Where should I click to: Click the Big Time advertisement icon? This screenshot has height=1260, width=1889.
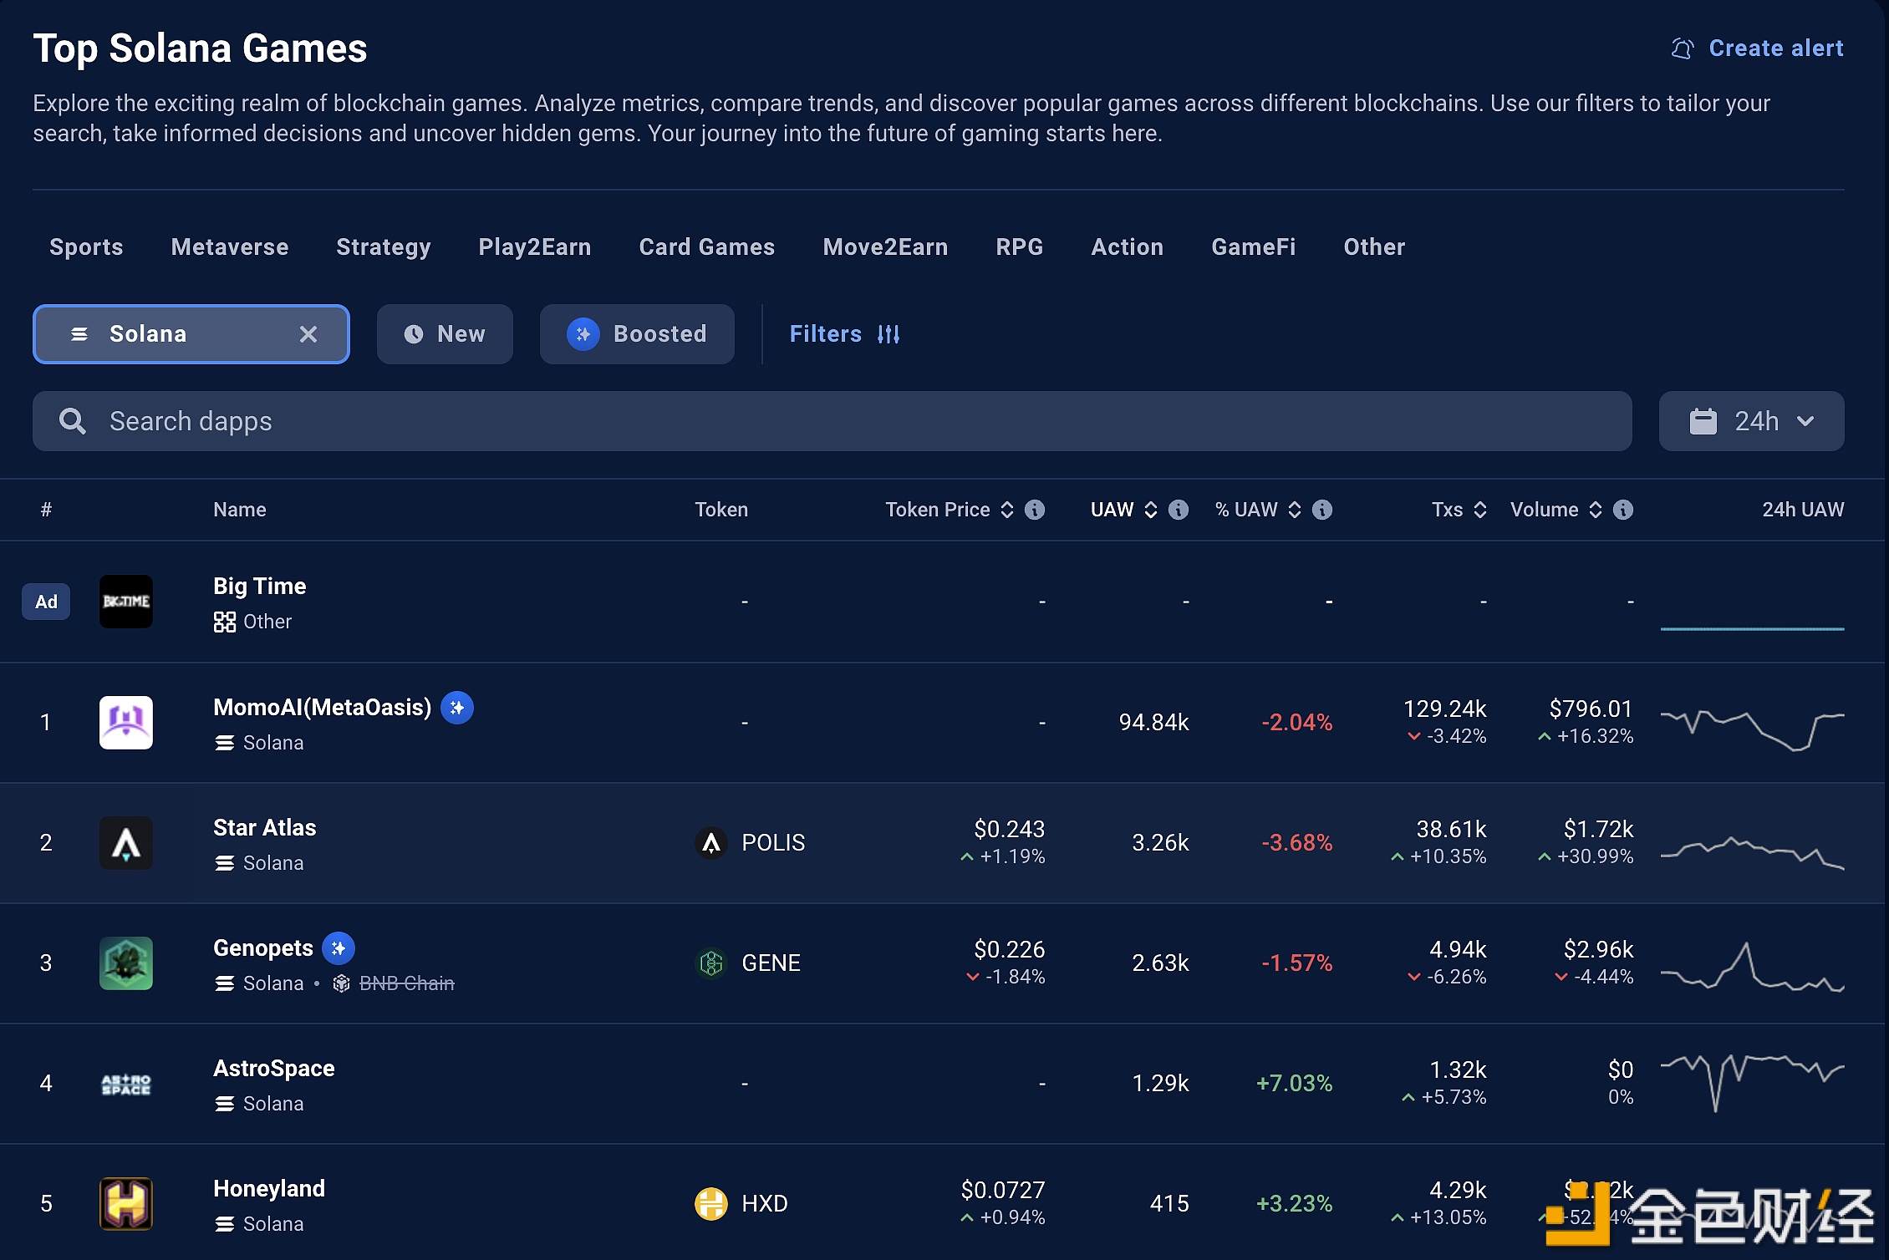click(x=125, y=602)
